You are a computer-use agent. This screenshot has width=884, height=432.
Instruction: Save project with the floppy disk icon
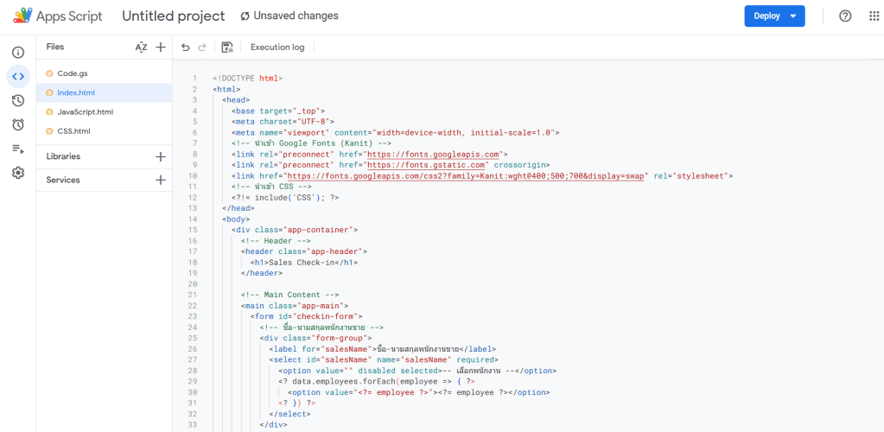coord(227,48)
